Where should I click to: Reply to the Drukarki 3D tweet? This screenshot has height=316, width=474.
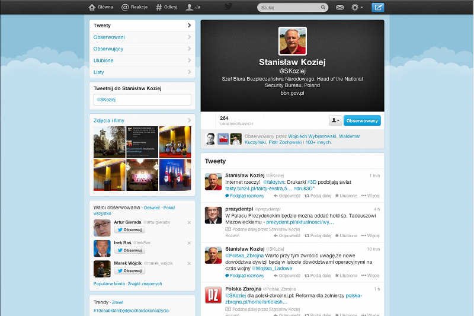click(x=287, y=196)
